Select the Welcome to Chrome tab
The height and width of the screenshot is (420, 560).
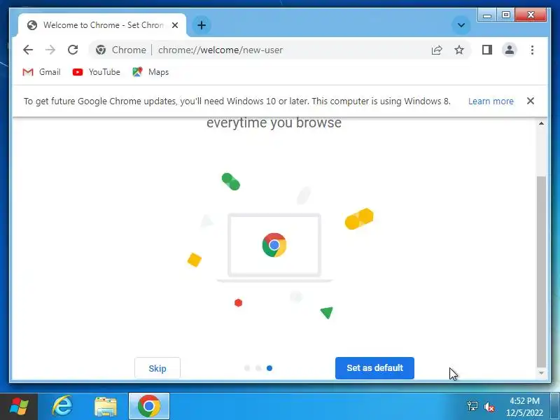coord(101,25)
